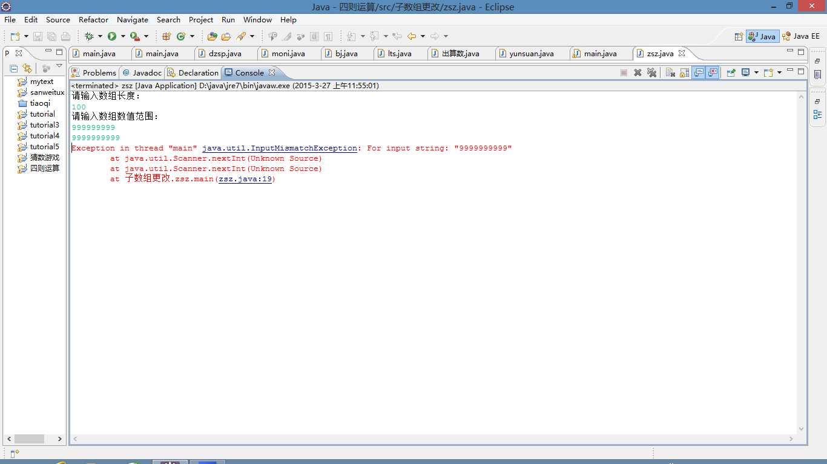Open the Project menu
The width and height of the screenshot is (827, 464).
(201, 19)
